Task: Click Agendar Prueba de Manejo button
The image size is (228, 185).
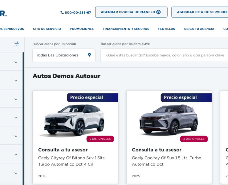Action: (131, 12)
